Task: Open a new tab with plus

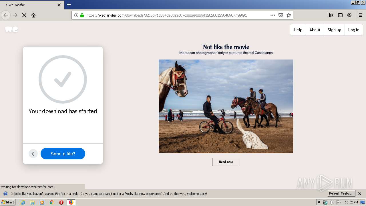Action: coord(69,5)
